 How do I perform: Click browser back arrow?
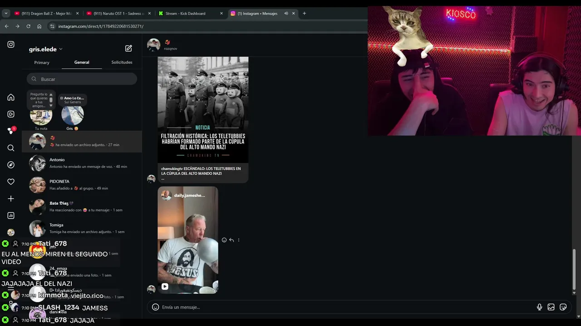point(6,26)
